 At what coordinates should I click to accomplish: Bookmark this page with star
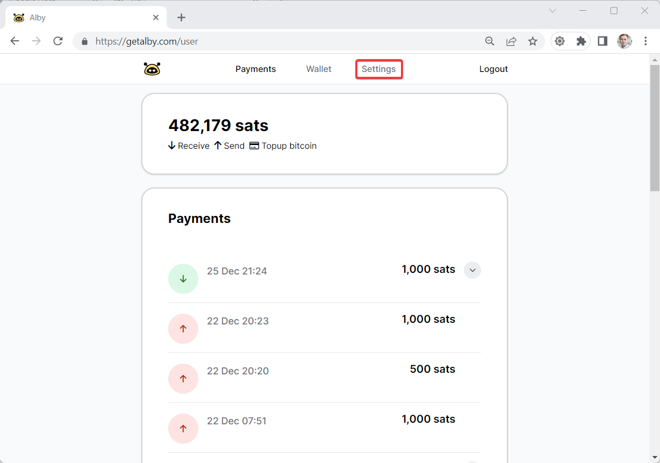tap(533, 41)
